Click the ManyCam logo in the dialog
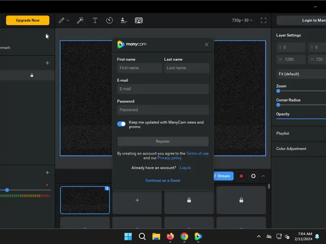The image size is (326, 244). (132, 44)
